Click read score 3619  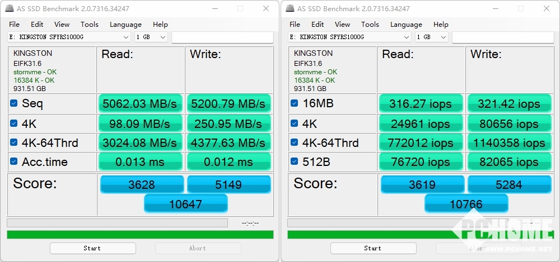pos(422,184)
